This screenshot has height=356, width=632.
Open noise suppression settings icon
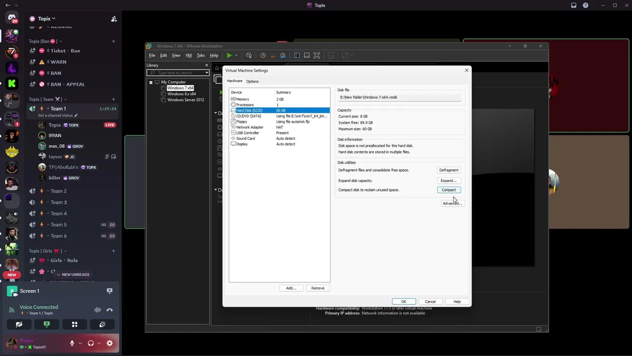(x=98, y=310)
